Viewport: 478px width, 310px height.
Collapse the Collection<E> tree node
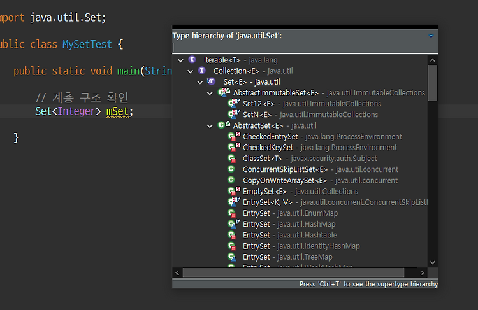190,71
